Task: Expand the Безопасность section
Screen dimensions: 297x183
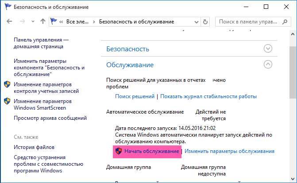Action: (267, 48)
